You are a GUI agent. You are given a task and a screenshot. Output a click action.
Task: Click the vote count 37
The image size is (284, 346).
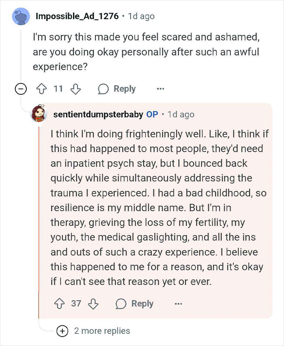tap(76, 303)
